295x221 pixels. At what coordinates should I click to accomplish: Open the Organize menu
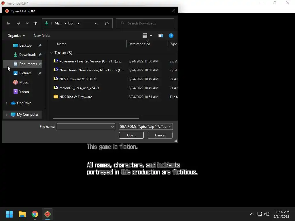16,36
